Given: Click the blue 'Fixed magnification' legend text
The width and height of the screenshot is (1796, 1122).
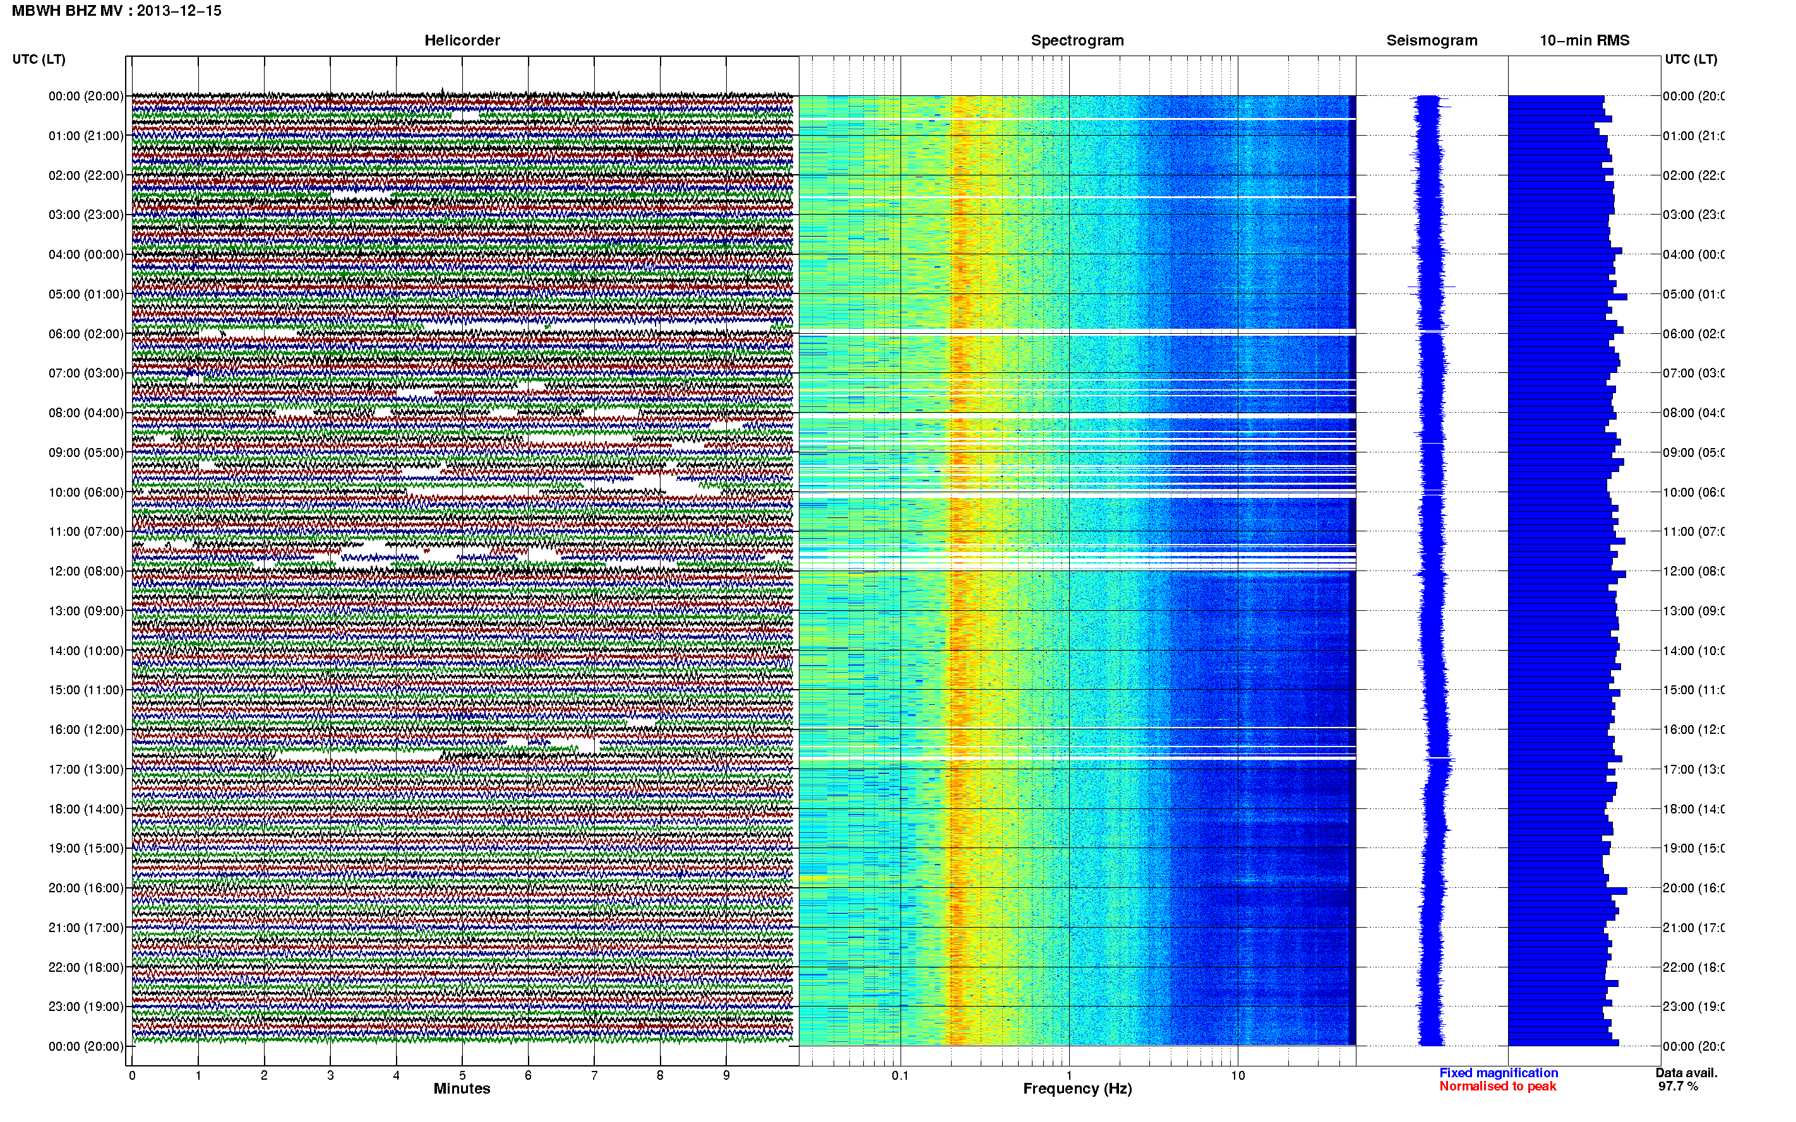Looking at the screenshot, I should point(1499,1073).
